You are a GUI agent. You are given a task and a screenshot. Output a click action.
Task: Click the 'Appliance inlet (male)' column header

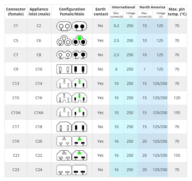click(x=39, y=12)
